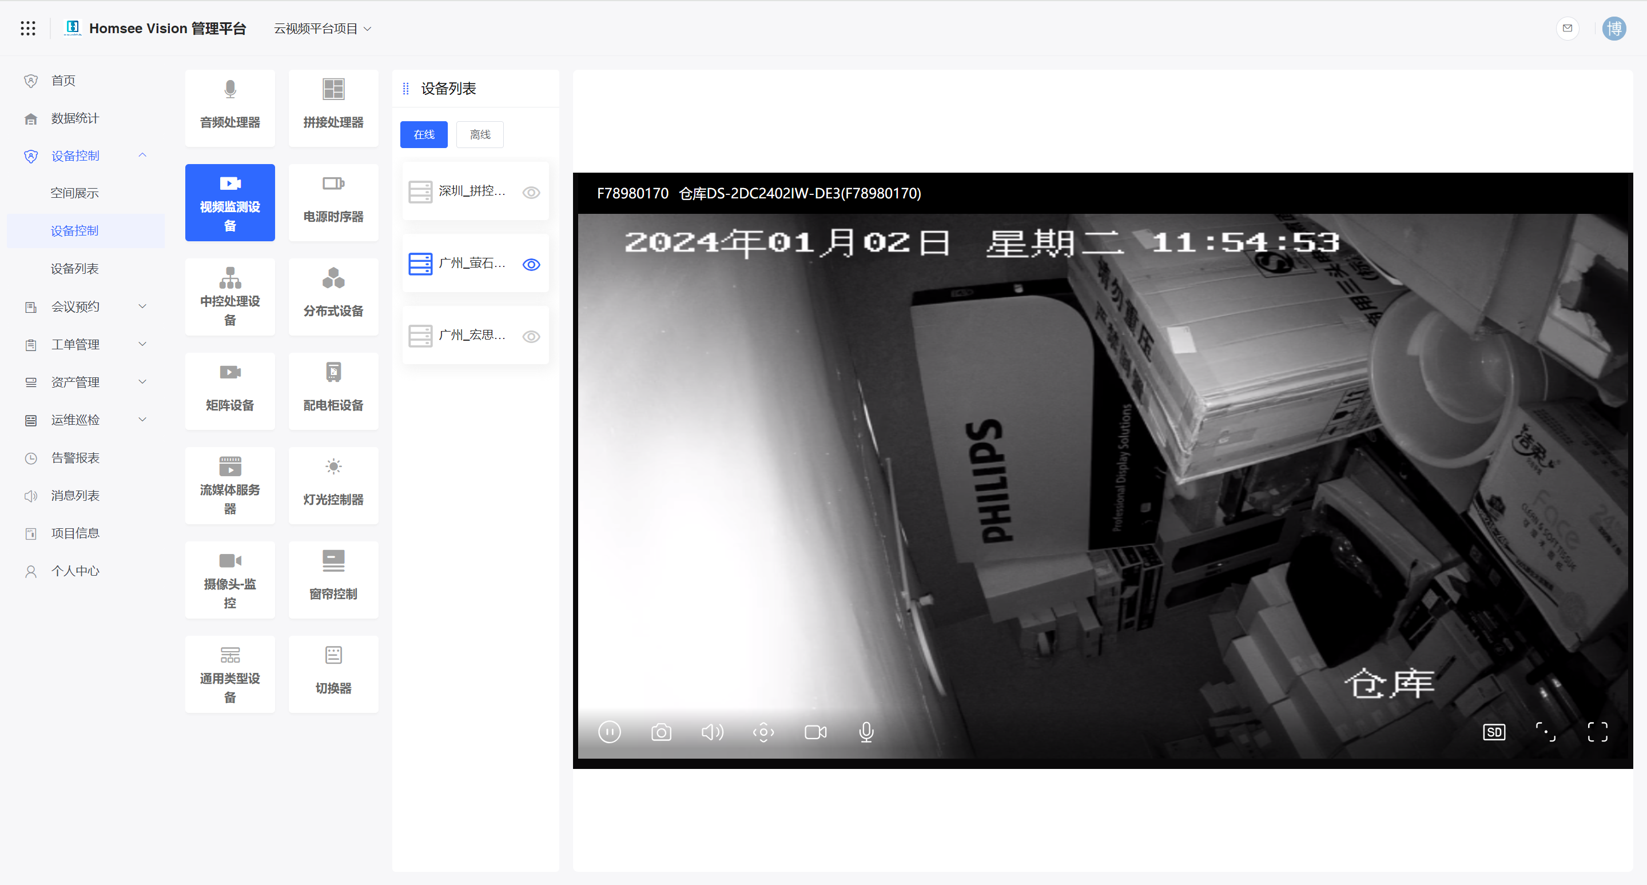Select the 摄像头-监控 card
This screenshot has height=885, width=1647.
tap(230, 580)
